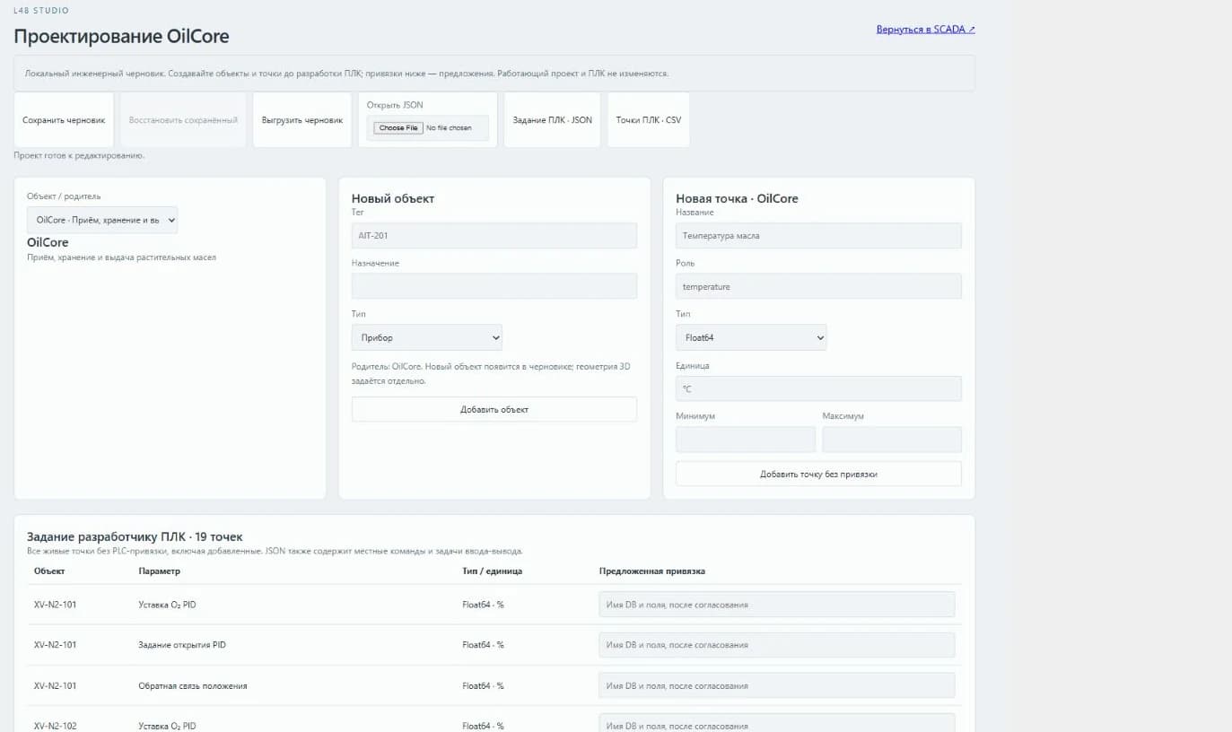This screenshot has width=1232, height=732.
Task: Click the Новая точка · OilCore heading
Action: tap(737, 198)
